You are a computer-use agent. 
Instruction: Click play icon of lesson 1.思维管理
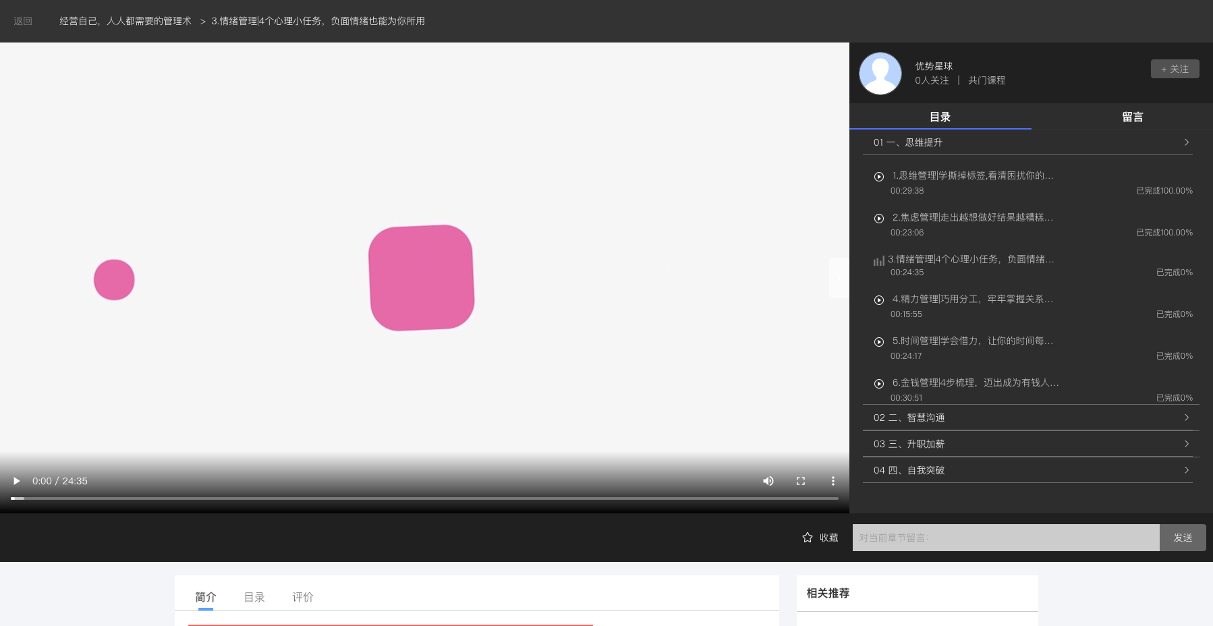point(879,177)
